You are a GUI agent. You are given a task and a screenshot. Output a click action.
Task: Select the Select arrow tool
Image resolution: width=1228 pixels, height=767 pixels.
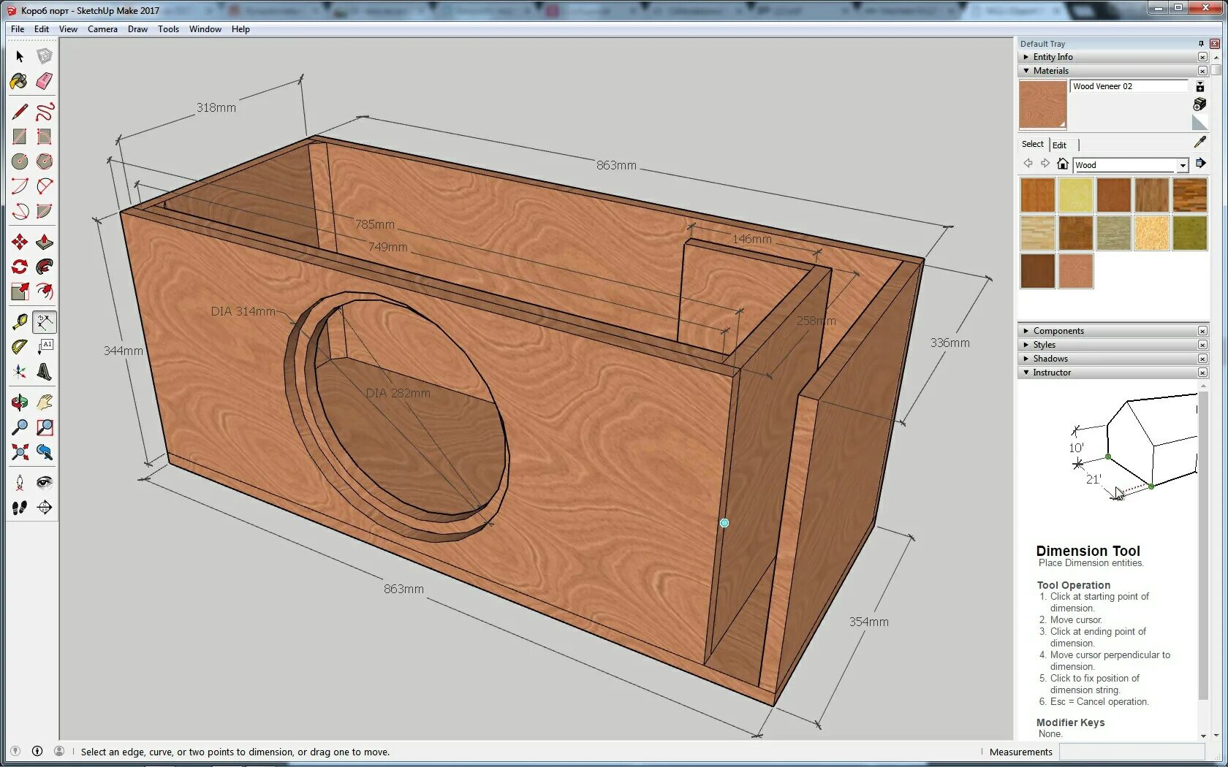click(x=20, y=56)
